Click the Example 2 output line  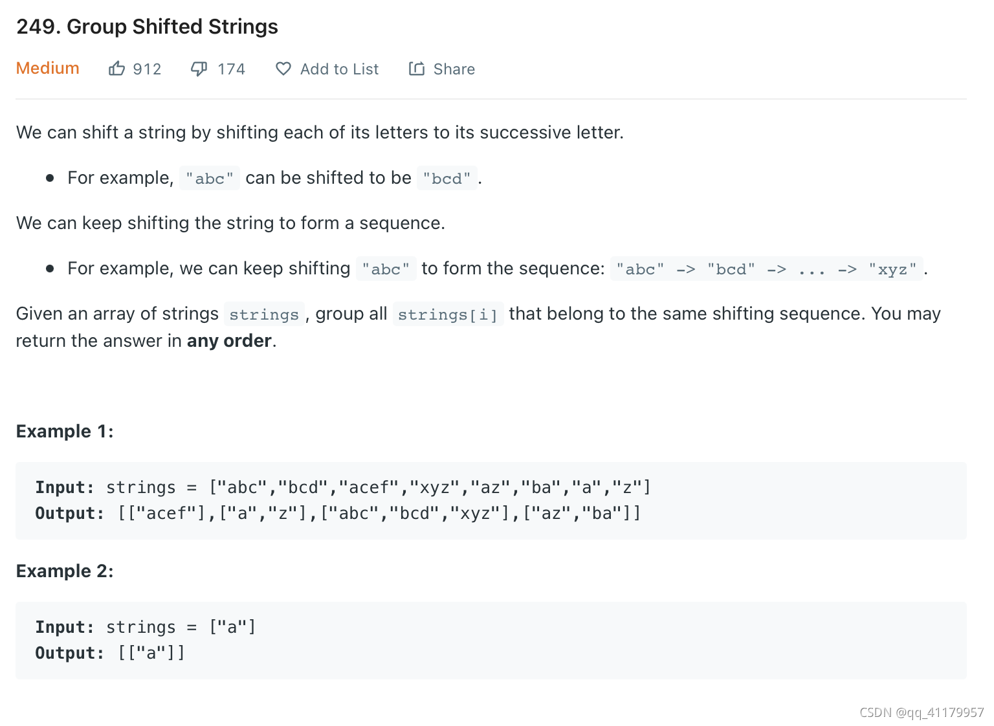pos(110,653)
